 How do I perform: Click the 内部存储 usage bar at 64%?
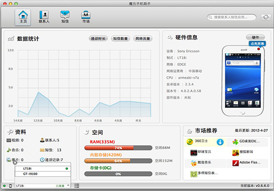(118, 161)
